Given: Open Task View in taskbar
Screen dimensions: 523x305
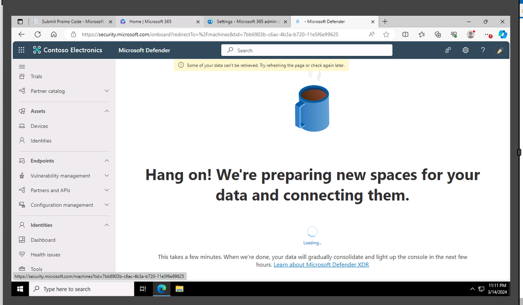Looking at the screenshot, I should [x=143, y=289].
